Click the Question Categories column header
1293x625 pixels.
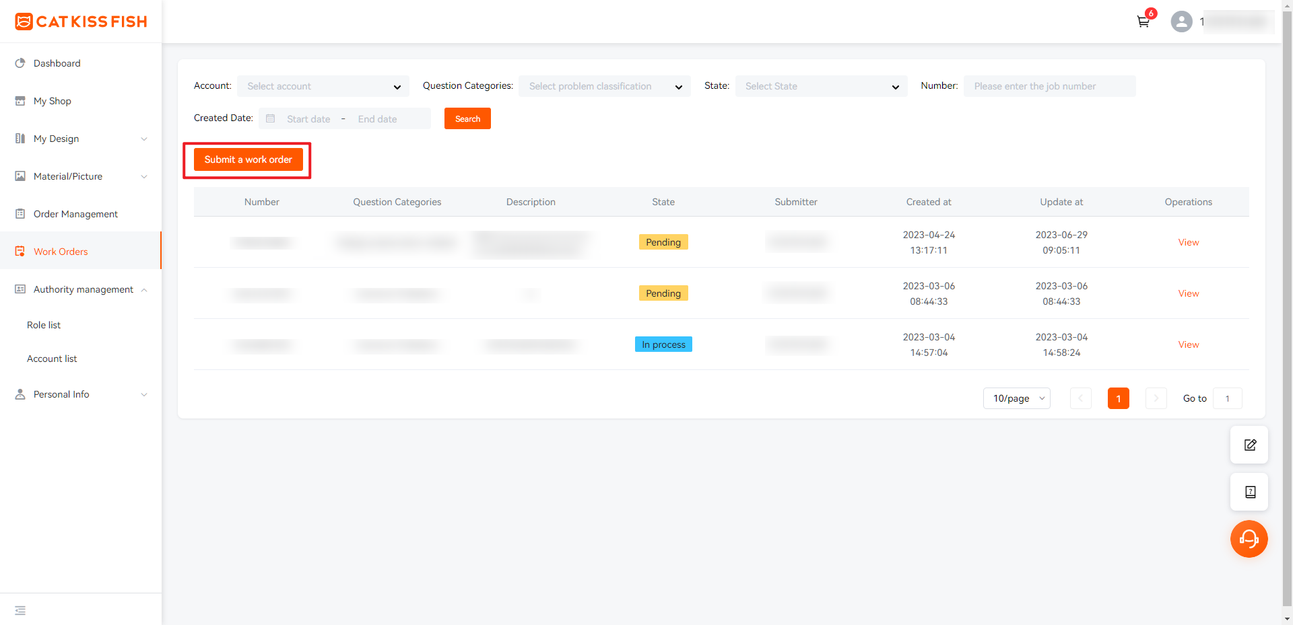pyautogui.click(x=397, y=202)
